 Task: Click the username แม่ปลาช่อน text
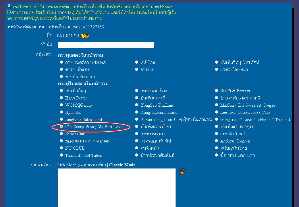click(68, 36)
